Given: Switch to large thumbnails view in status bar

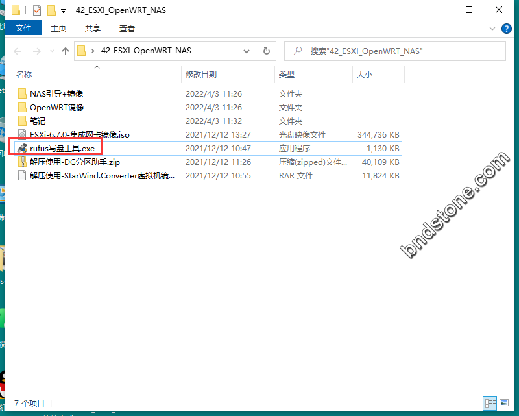Looking at the screenshot, I should (504, 403).
